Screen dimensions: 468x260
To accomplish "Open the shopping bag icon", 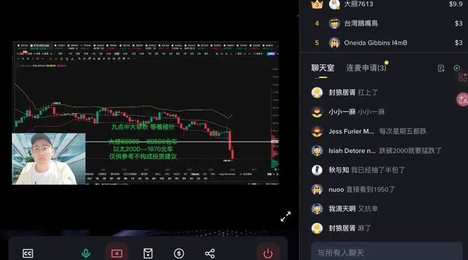I will tap(148, 253).
